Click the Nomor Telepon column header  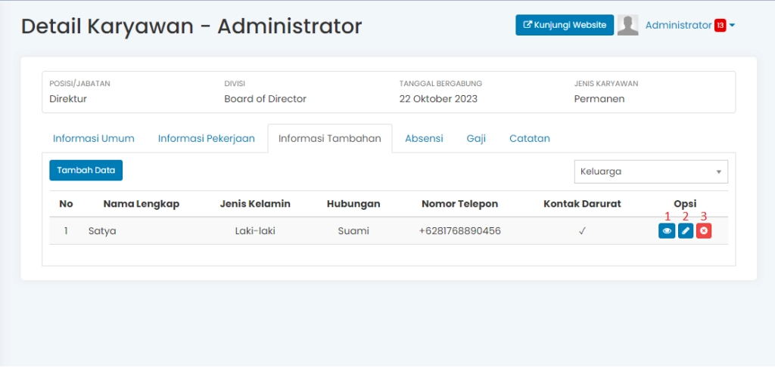click(x=459, y=204)
